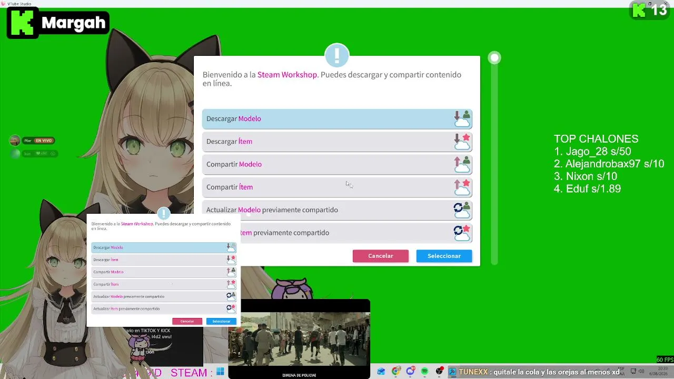The height and width of the screenshot is (379, 674).
Task: Select Compartir Modelo in the large dialog
Action: (x=337, y=164)
